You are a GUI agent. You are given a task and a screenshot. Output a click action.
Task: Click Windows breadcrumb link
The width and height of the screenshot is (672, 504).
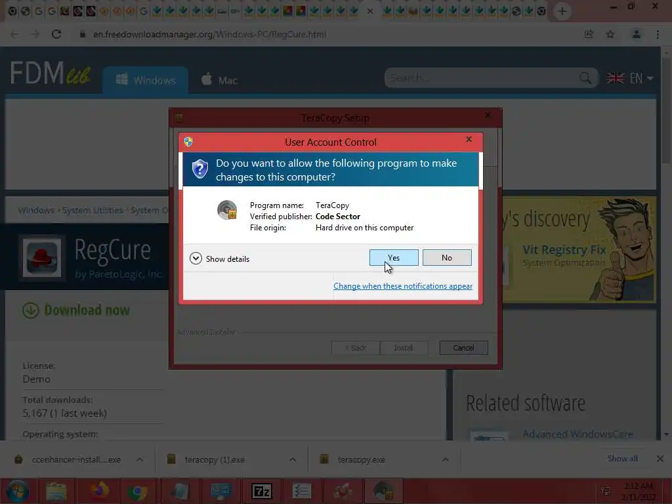coord(36,211)
